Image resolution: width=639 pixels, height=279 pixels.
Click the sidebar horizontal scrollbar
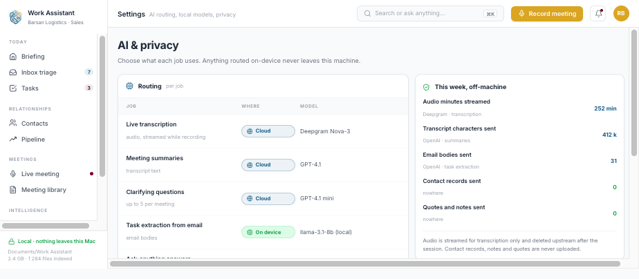[46, 226]
